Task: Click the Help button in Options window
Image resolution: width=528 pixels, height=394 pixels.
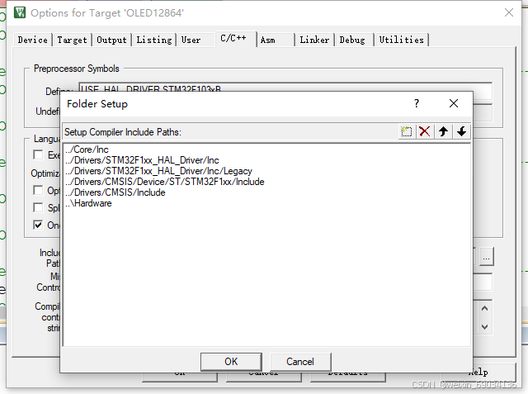Action: click(x=478, y=373)
